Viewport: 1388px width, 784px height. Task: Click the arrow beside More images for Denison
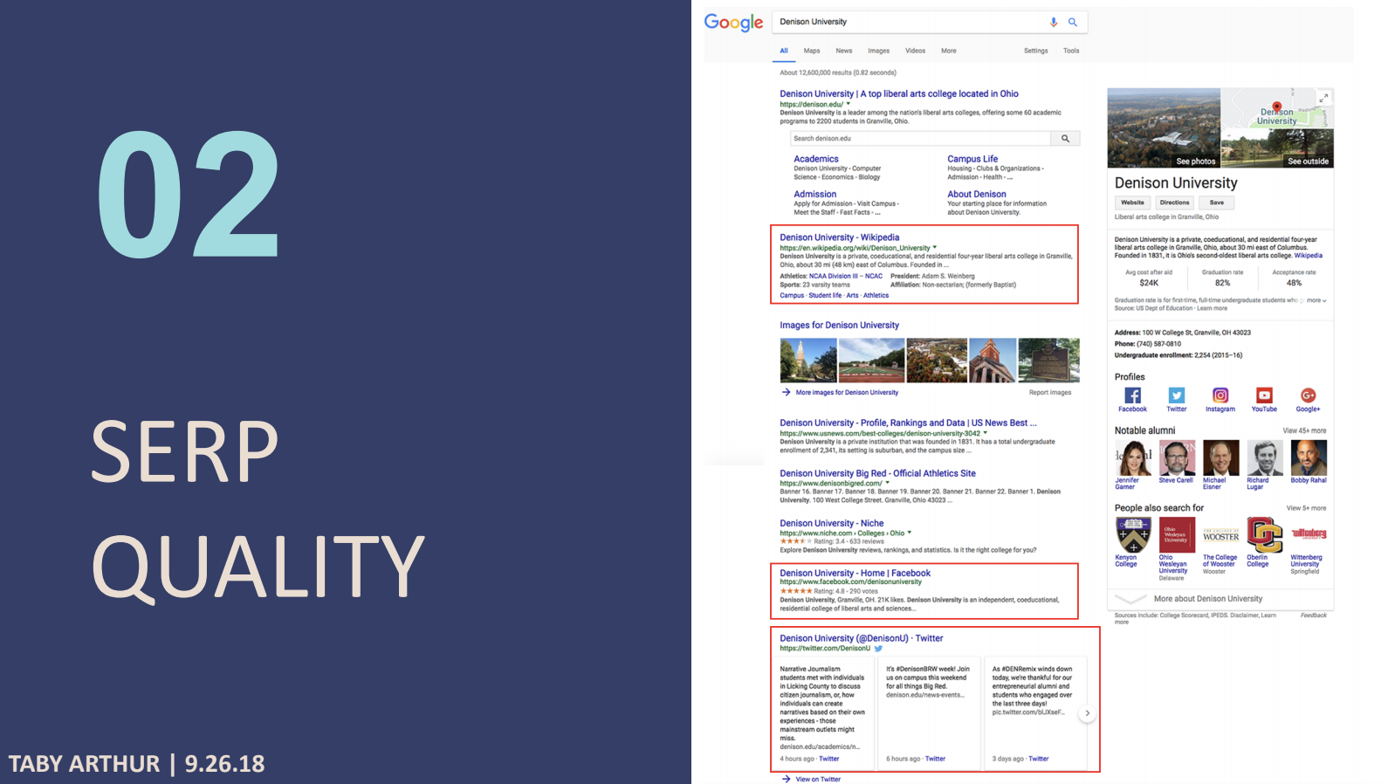[x=787, y=392]
